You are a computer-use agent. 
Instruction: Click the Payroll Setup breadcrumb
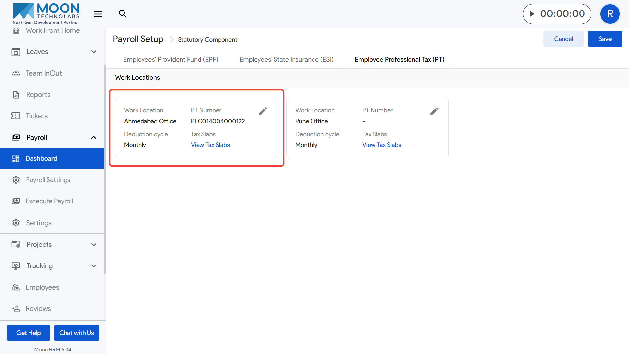pos(138,39)
